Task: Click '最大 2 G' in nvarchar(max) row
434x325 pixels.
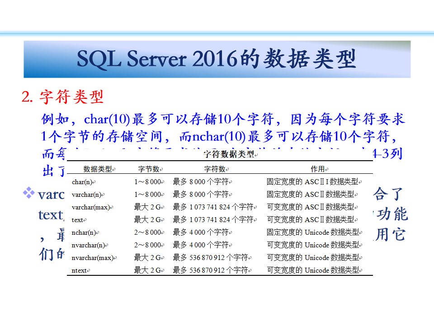Action: [x=148, y=258]
